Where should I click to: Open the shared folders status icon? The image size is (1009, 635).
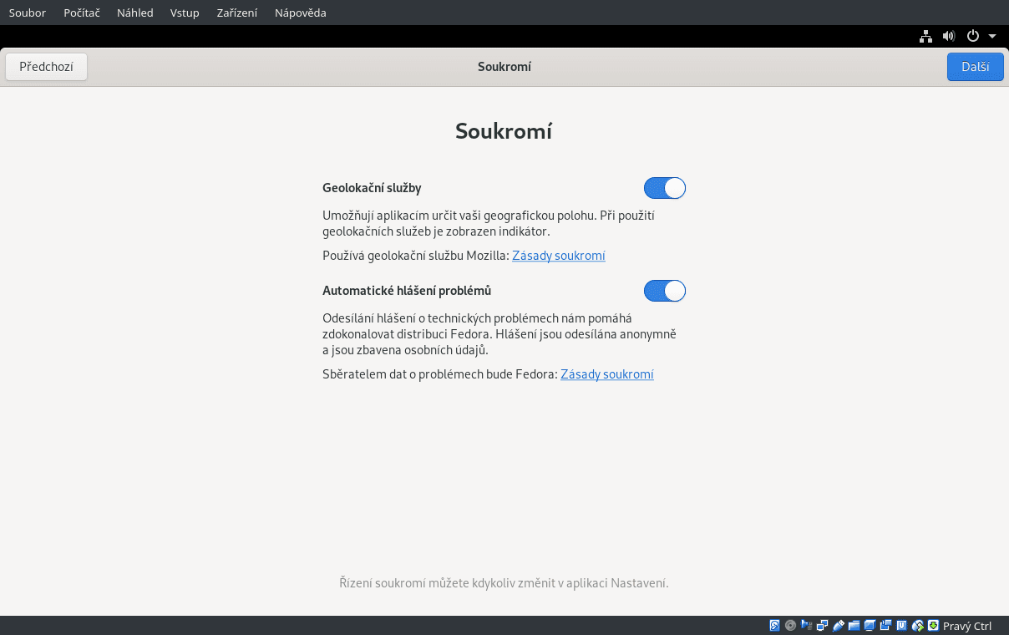point(853,625)
